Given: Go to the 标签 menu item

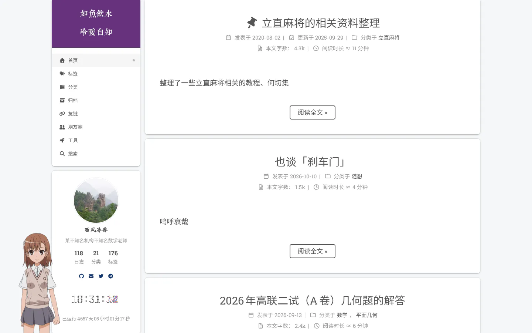Looking at the screenshot, I should [x=96, y=74].
